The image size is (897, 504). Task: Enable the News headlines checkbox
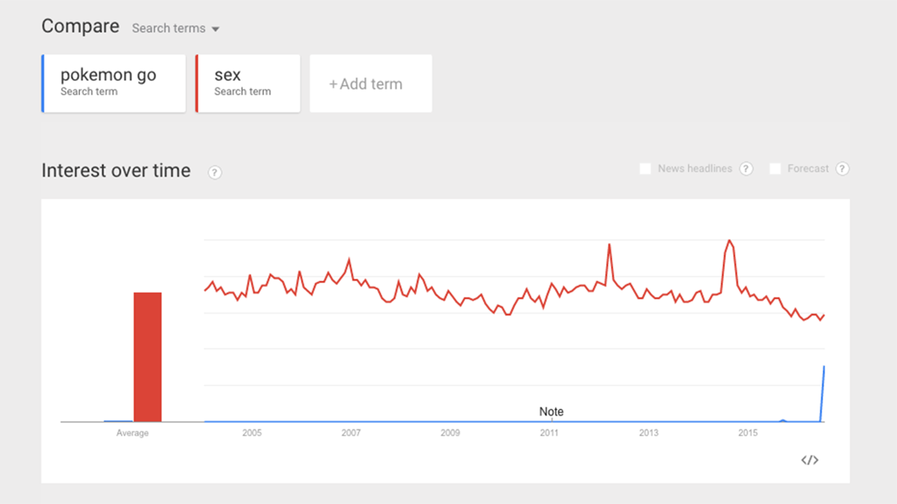645,169
